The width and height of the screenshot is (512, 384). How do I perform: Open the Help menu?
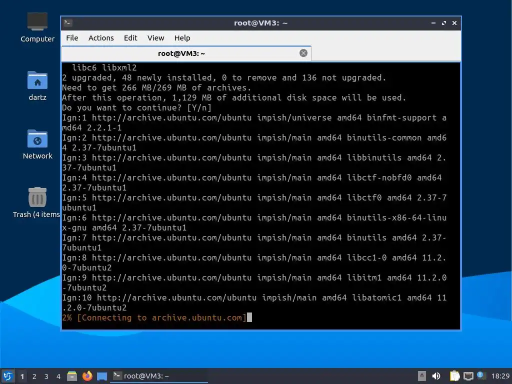coord(182,38)
